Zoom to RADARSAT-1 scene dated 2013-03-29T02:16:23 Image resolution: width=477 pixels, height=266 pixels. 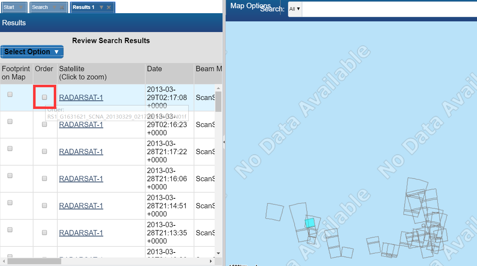(81, 125)
